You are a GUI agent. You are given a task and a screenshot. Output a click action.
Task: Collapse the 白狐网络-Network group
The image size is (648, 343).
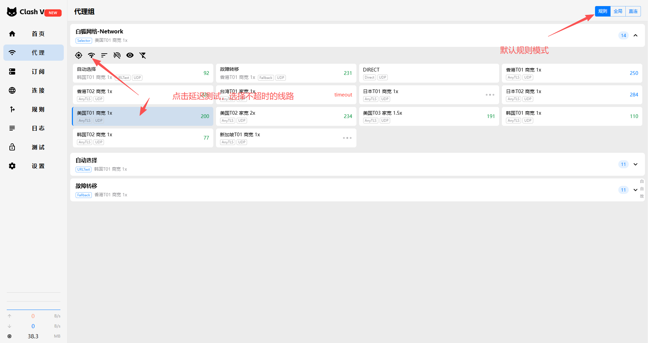coord(636,35)
